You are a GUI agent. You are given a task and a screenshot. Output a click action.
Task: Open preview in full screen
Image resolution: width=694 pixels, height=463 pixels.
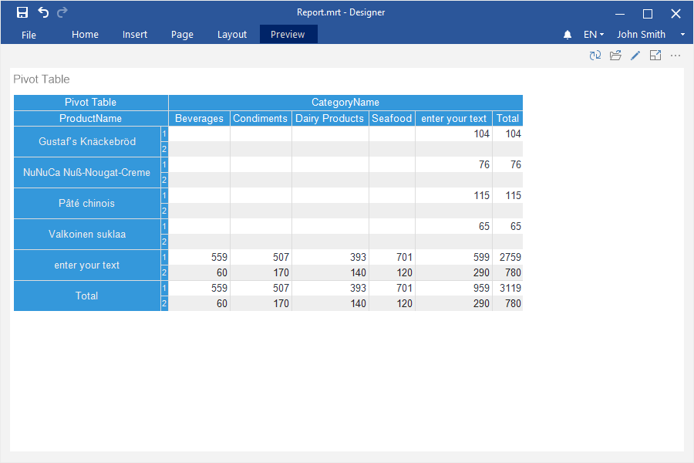pyautogui.click(x=655, y=56)
